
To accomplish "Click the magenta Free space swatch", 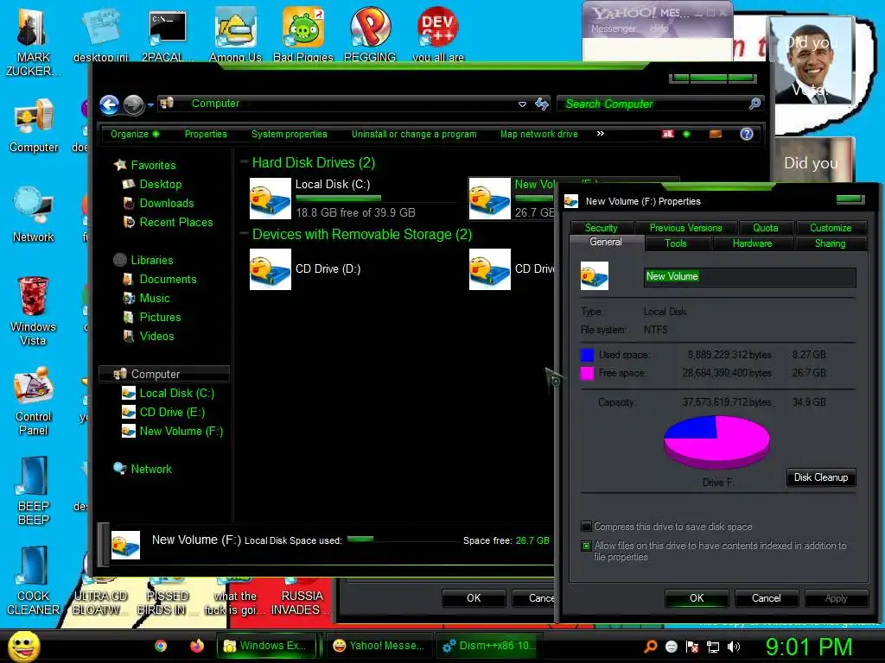I will click(587, 373).
